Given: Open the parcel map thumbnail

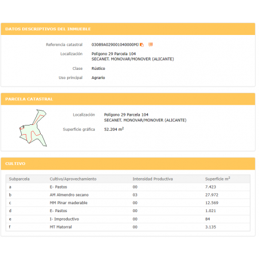Looking at the screenshot, I should click(33, 128).
